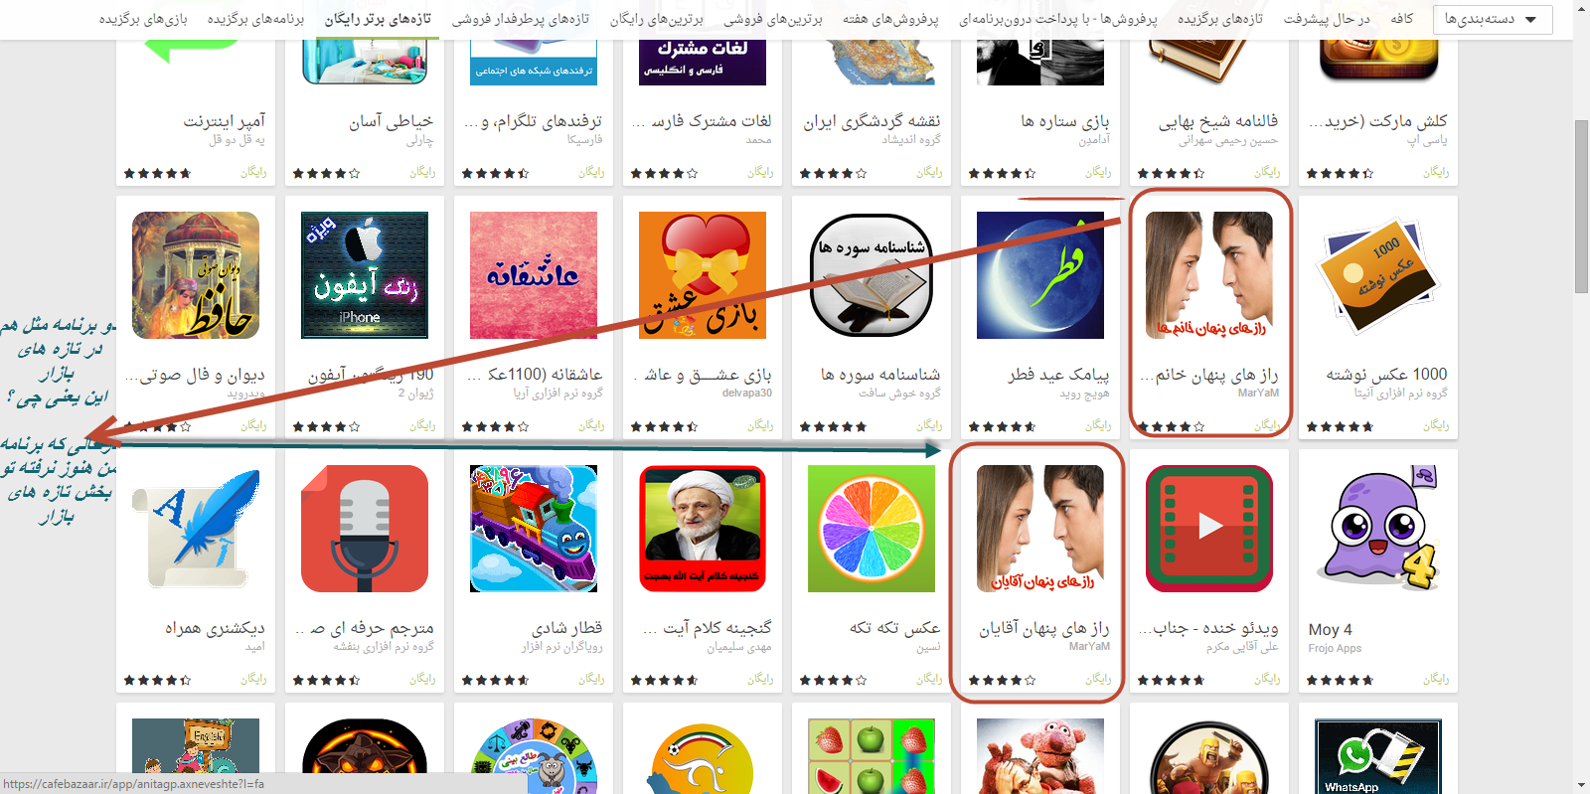Click the Frojo Apps developer link
This screenshot has height=794, width=1590.
[x=1335, y=648]
